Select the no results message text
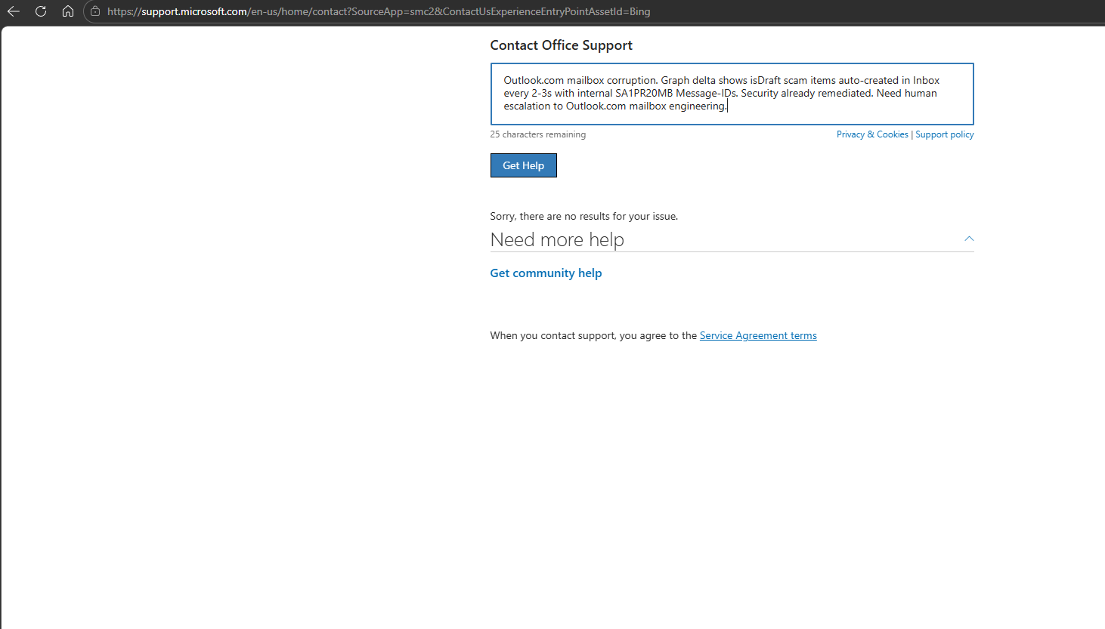 click(583, 216)
